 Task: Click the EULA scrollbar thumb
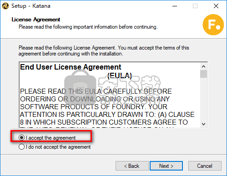pyautogui.click(x=203, y=74)
